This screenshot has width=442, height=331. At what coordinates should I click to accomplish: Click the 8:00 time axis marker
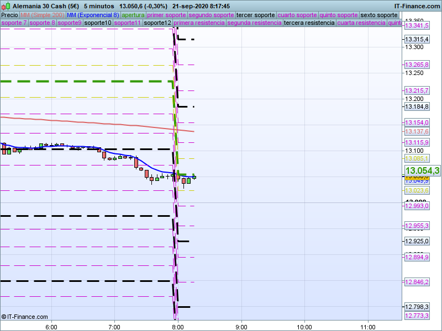tap(178, 326)
